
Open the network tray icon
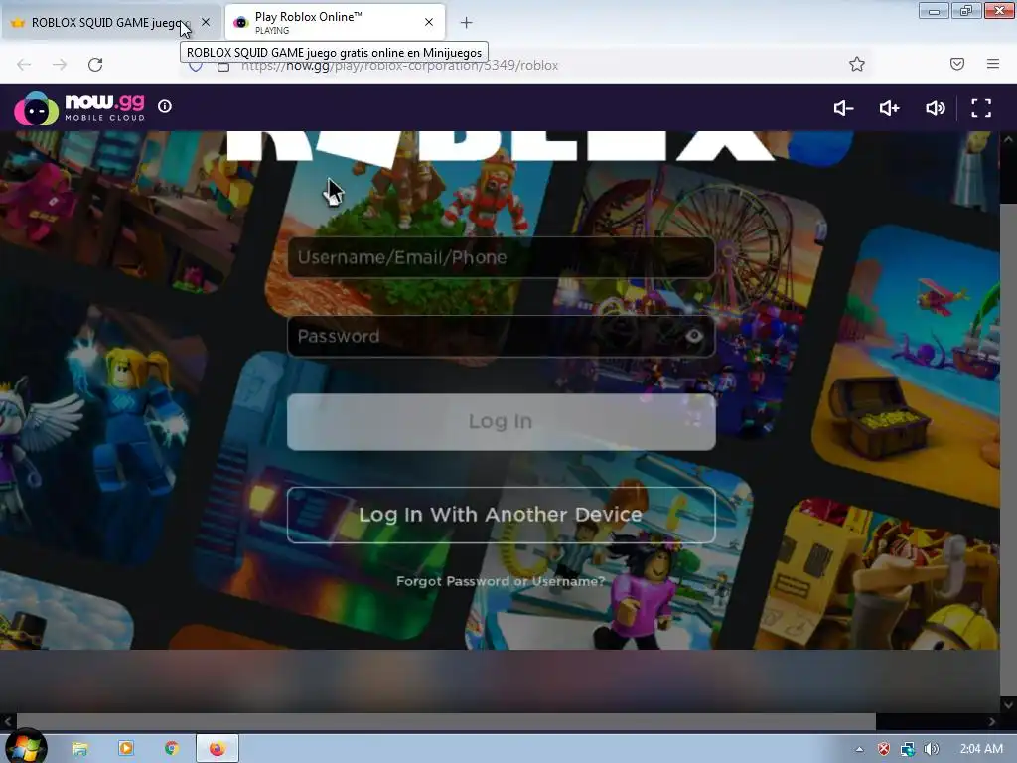click(908, 749)
